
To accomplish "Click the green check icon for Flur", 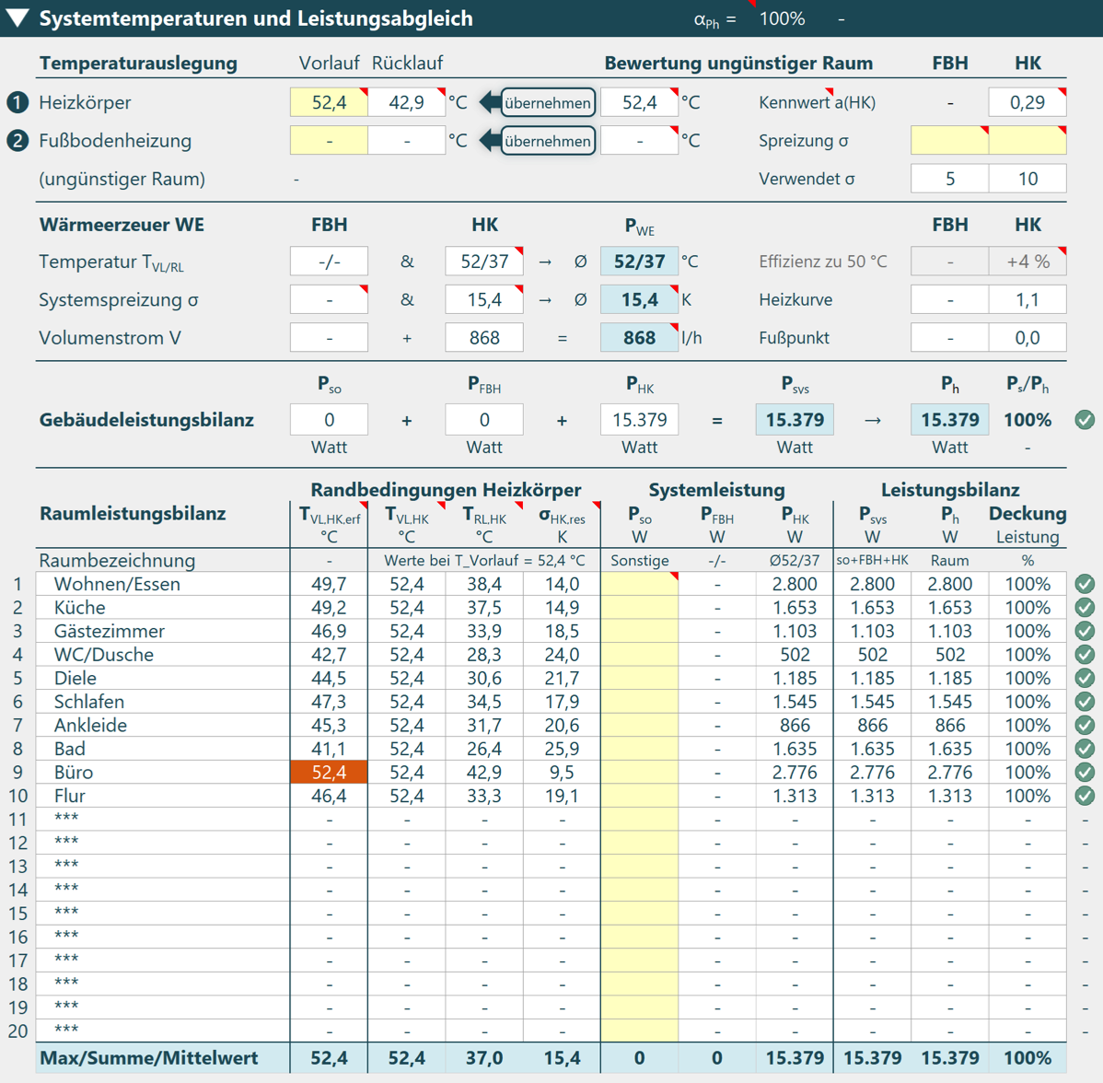I will point(1085,796).
